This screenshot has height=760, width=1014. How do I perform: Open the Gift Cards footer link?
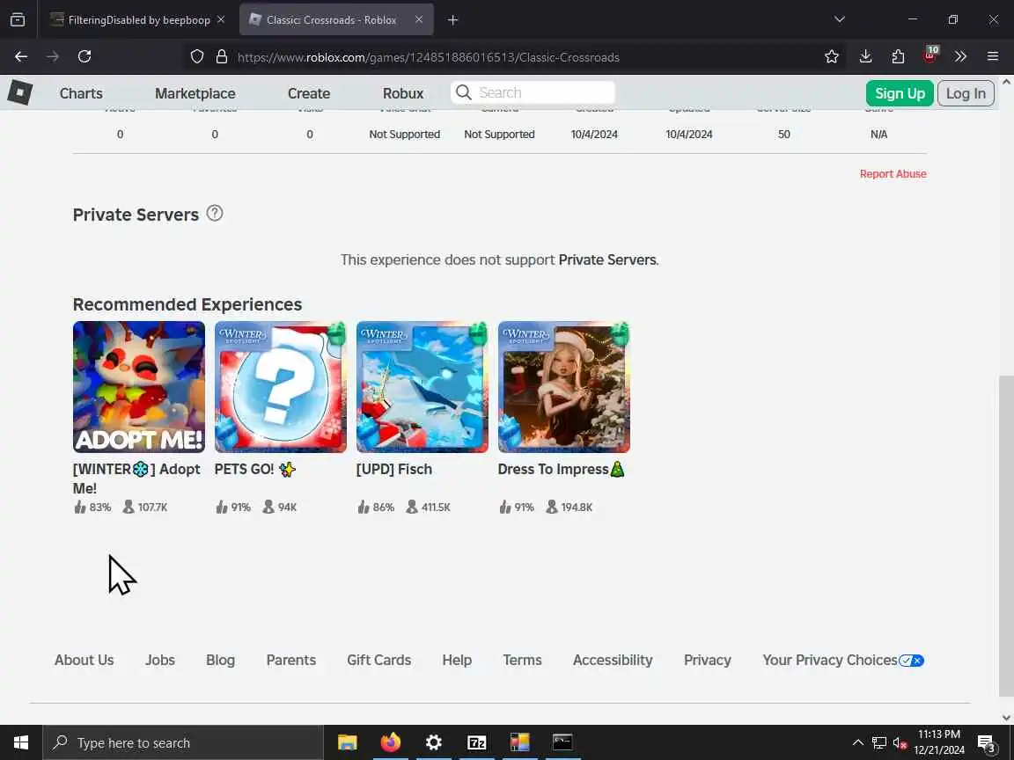(x=379, y=660)
